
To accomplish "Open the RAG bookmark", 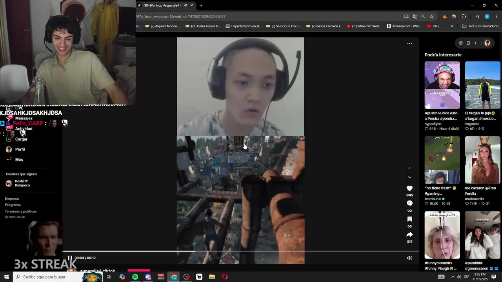I will 433,26.
